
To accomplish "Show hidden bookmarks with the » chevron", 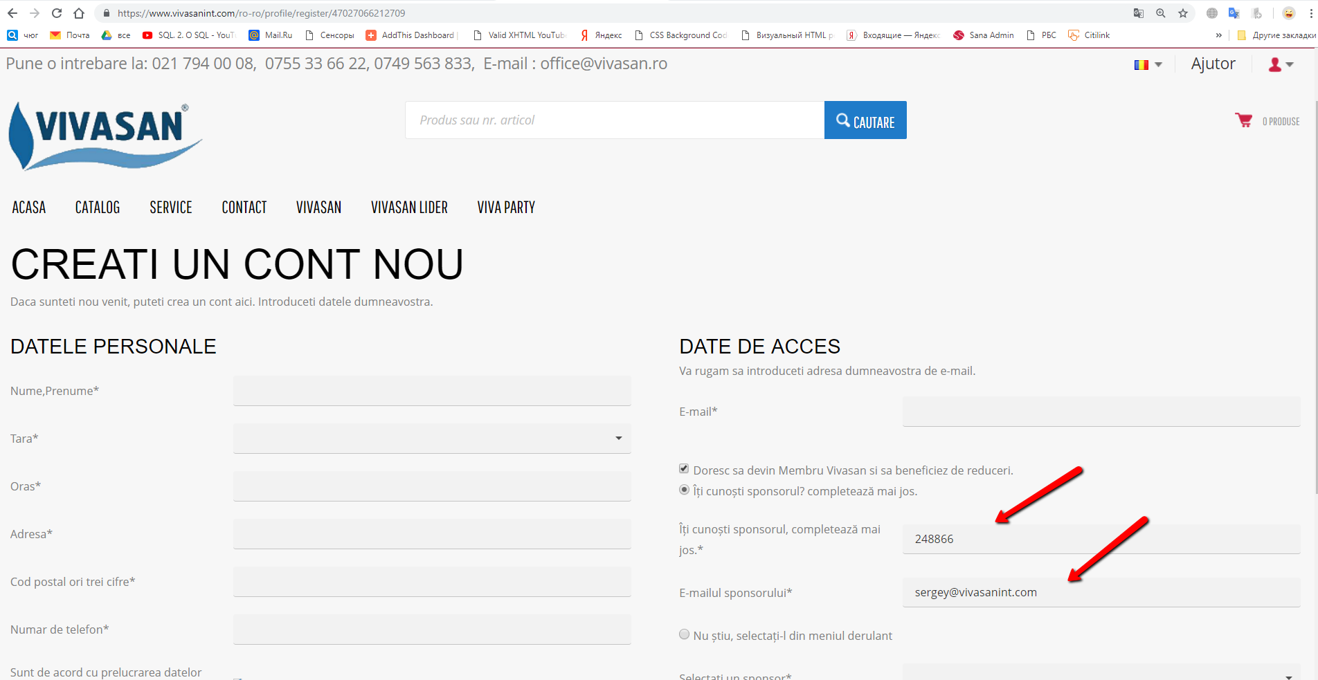I will [x=1219, y=35].
